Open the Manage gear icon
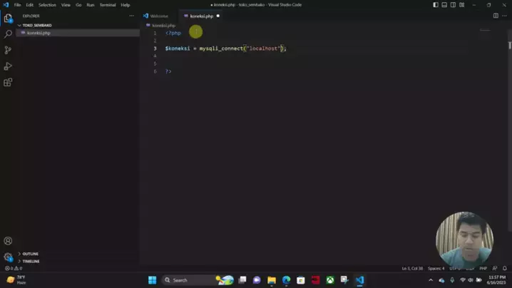512x288 pixels. [8, 257]
